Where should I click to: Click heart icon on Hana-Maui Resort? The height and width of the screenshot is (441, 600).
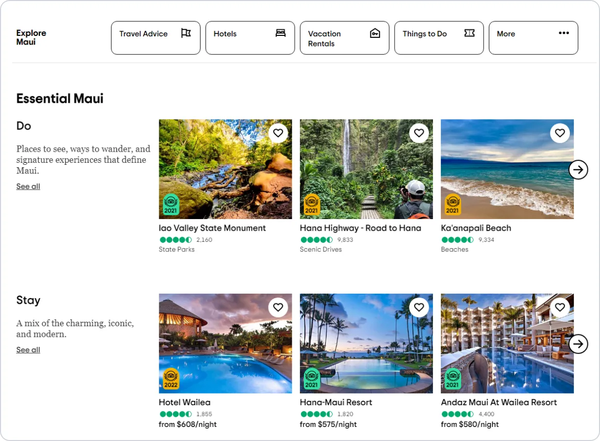point(419,307)
